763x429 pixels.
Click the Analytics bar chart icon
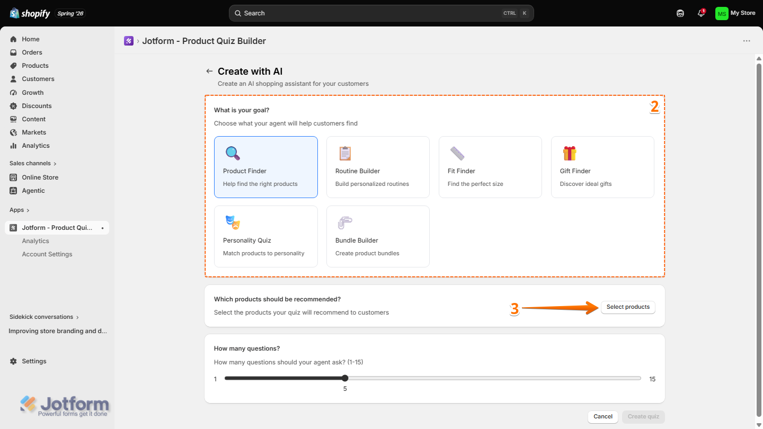[x=14, y=146]
